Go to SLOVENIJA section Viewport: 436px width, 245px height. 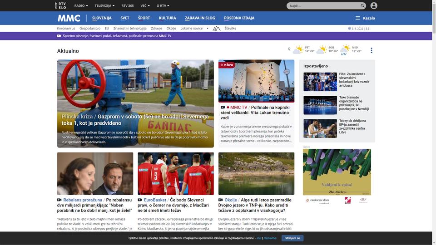102,18
